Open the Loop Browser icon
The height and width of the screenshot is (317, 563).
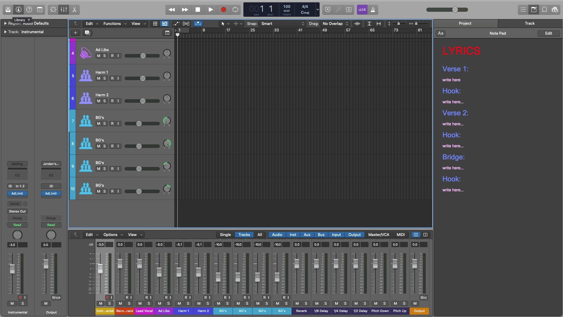click(544, 10)
